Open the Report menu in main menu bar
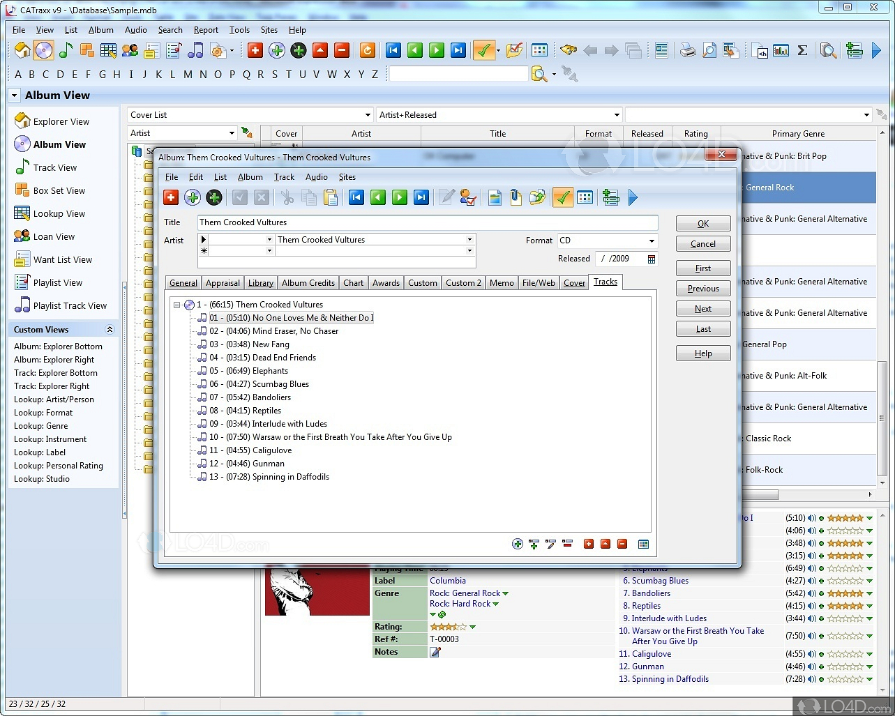895x716 pixels. [206, 30]
